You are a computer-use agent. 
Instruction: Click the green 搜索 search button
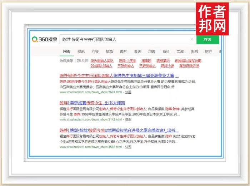(207, 39)
